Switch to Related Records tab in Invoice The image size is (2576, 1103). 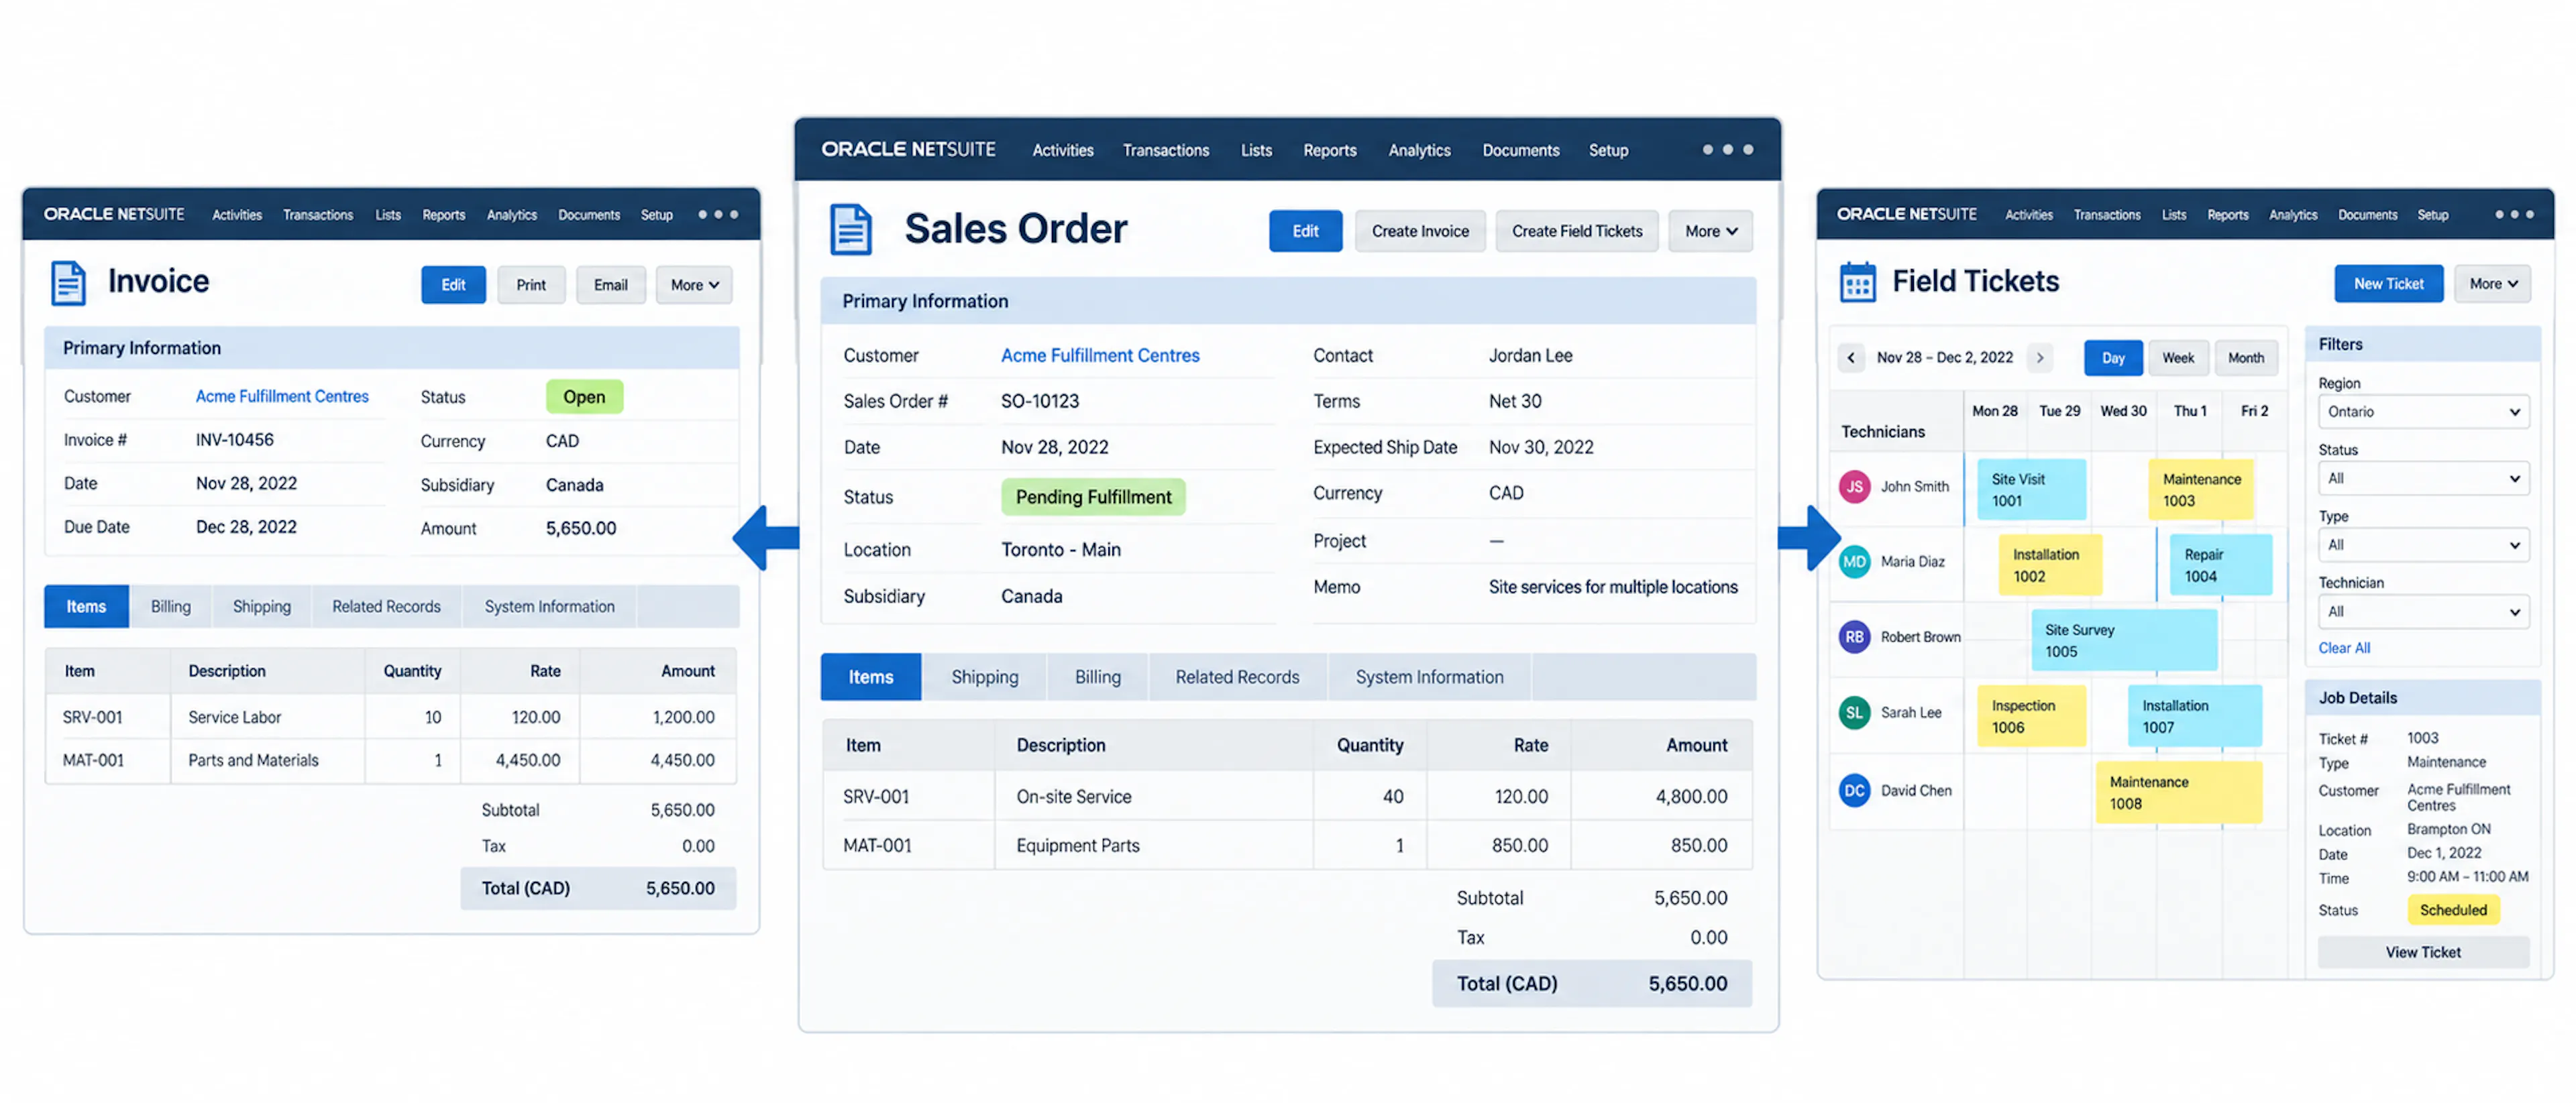point(386,606)
